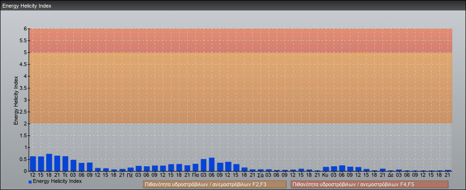Click the blue bar above the Κυ label

coord(325,169)
